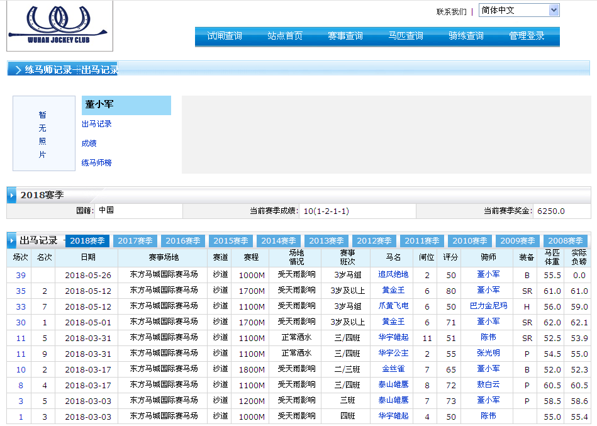Select the 2008赛季 tab
597x426 pixels.
click(566, 241)
